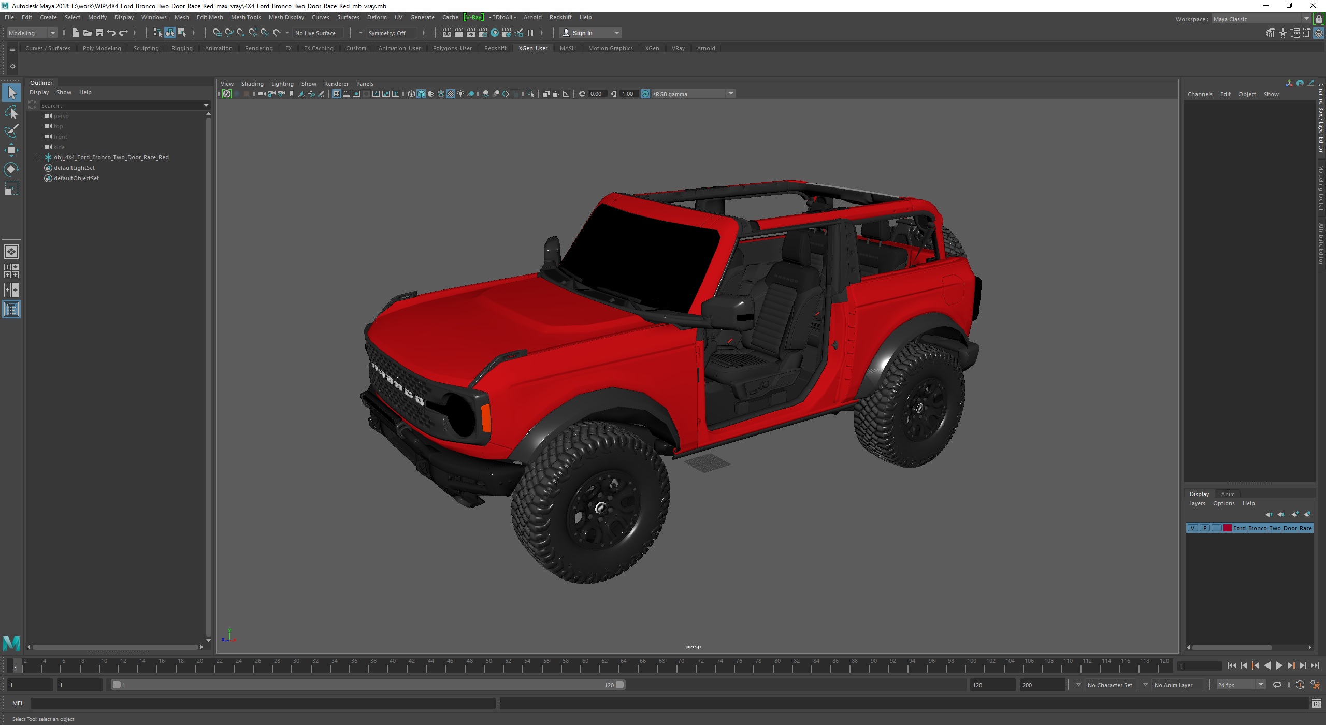
Task: Click the Outliner horizontal scrollbar
Action: tap(115, 647)
